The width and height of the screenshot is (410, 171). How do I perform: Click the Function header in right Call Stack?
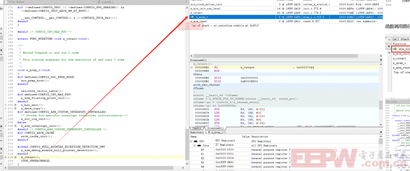pyautogui.click(x=399, y=44)
